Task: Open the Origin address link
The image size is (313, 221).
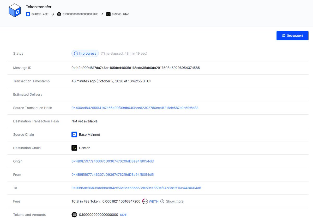Action: tap(113, 161)
